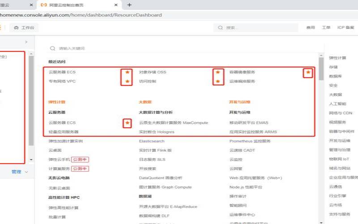Open 运维编排服务 from recent visits
Viewport: 358px width, 224px height.
pos(242,82)
